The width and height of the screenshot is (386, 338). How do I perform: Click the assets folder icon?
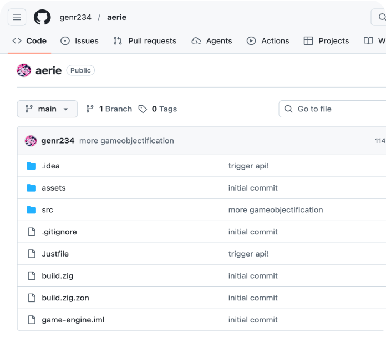(31, 188)
